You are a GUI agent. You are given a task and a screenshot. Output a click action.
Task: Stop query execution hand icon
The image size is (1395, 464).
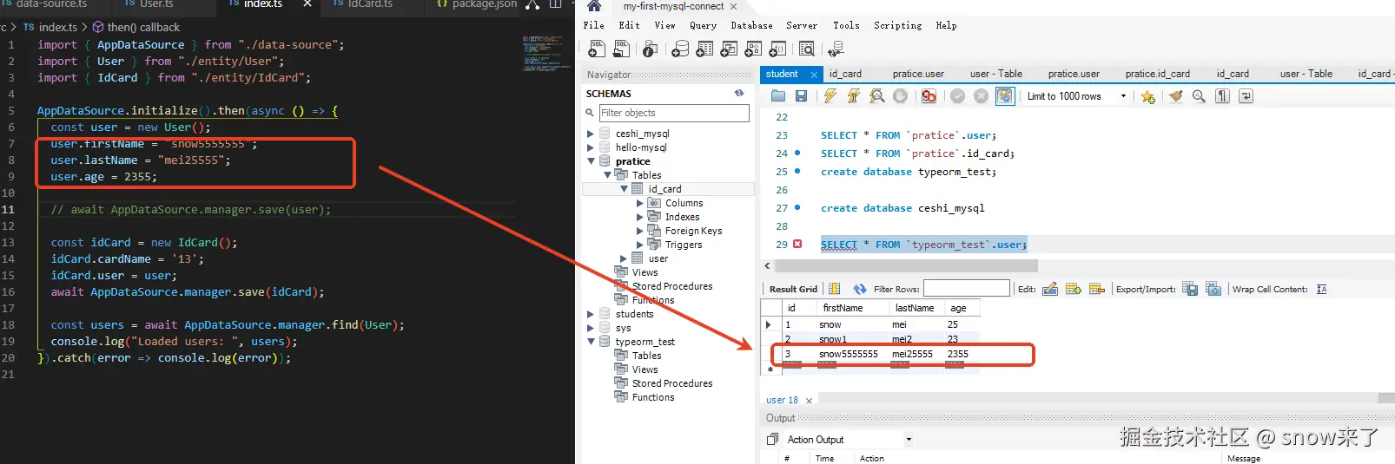coord(901,96)
